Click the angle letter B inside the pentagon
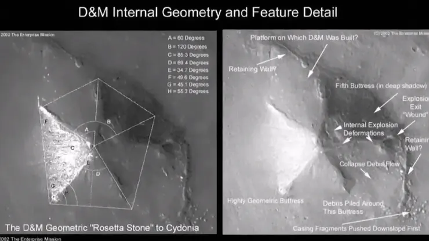Viewport: 429px width, 241px height. pos(108,122)
